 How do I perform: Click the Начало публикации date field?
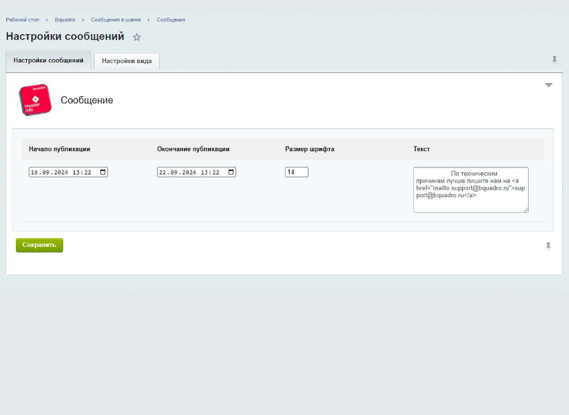click(68, 172)
